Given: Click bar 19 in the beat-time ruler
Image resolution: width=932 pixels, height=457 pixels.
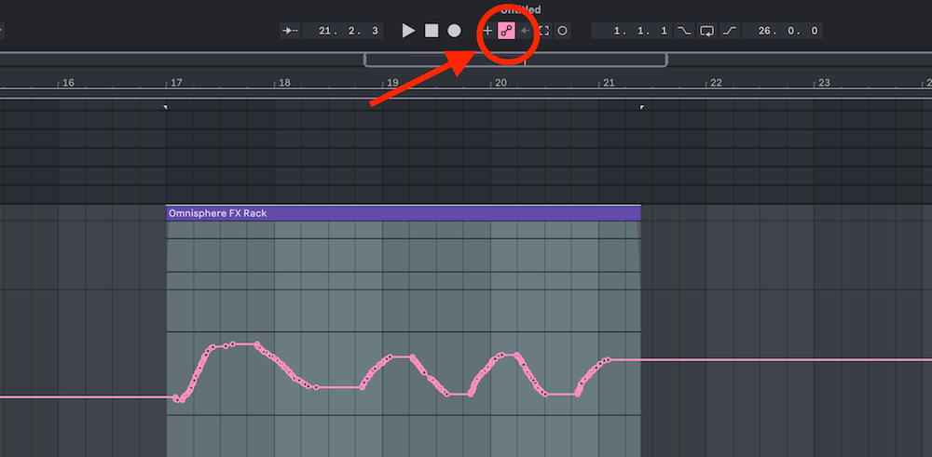Looking at the screenshot, I should point(391,83).
